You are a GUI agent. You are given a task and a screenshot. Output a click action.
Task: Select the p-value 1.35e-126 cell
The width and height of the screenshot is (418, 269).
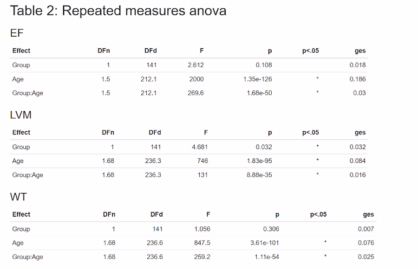tap(257, 79)
